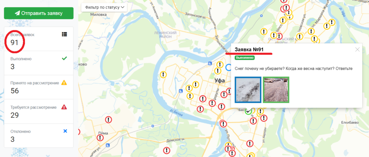Click the yellow warning triangle icon
This screenshot has height=157, width=369.
coord(64,83)
